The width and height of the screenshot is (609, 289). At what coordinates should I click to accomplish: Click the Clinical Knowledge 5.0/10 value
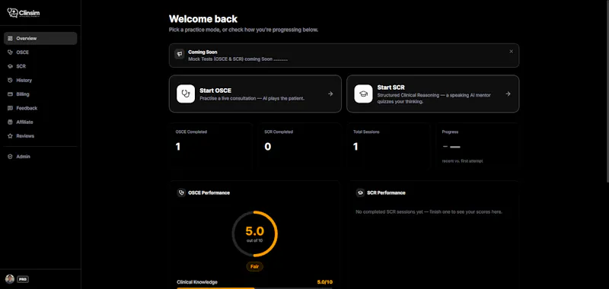[325, 282]
